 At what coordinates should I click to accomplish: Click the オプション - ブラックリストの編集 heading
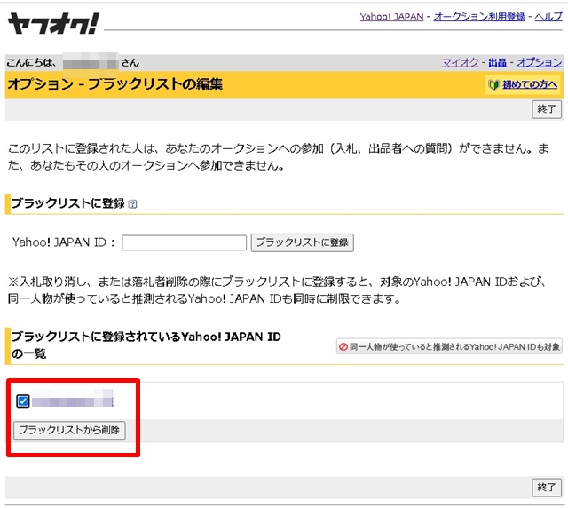pyautogui.click(x=114, y=84)
